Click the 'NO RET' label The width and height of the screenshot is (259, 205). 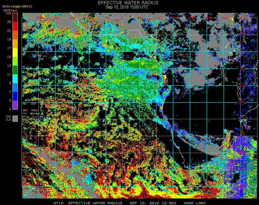25,107
